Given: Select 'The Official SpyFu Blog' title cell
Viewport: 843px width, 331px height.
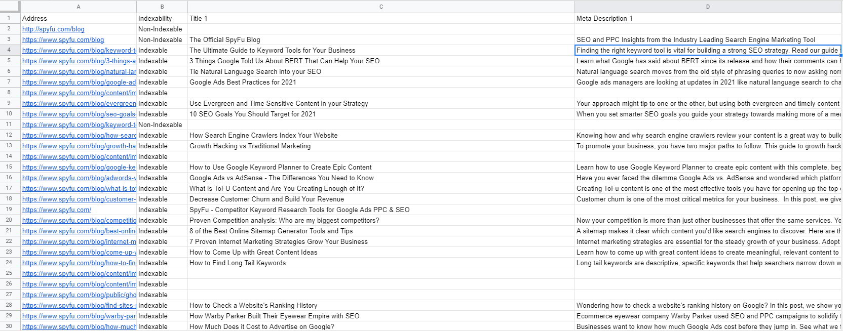Looking at the screenshot, I should (x=381, y=39).
